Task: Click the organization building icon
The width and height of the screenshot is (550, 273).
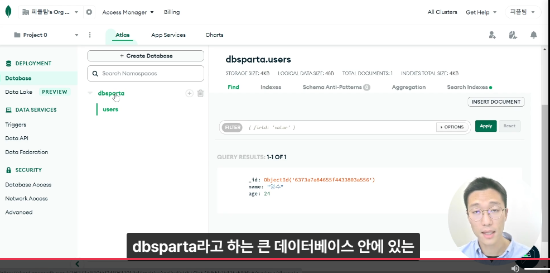Action: point(26,12)
